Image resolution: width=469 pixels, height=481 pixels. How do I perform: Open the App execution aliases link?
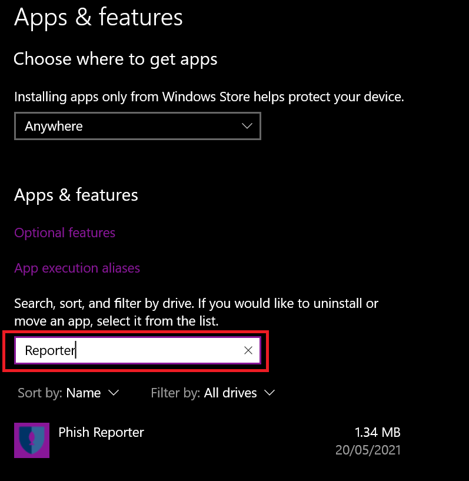click(x=77, y=268)
